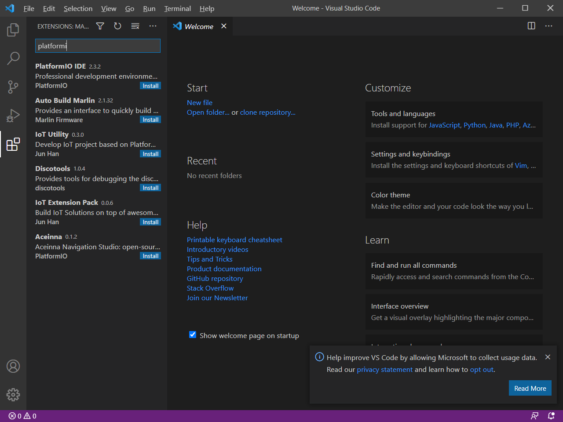Click the extensions search input field
Screen dimensions: 563x422
98,46
